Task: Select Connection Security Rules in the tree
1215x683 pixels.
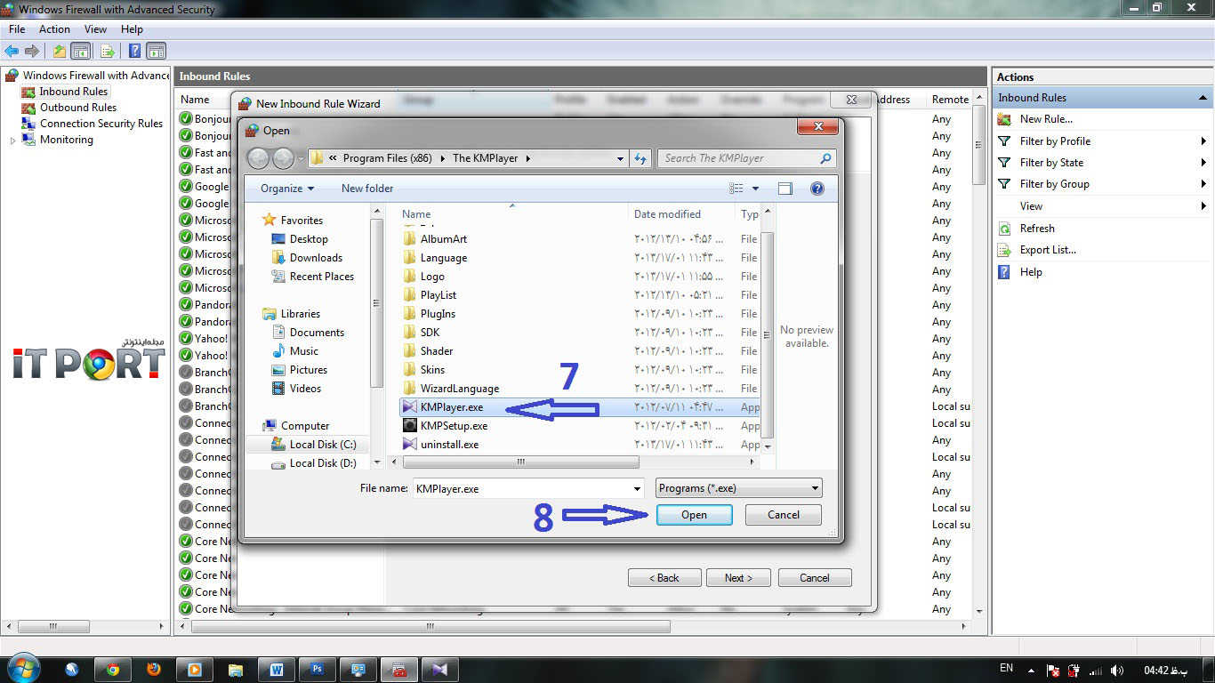Action: click(101, 124)
